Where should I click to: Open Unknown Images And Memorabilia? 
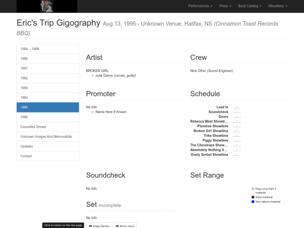pyautogui.click(x=48, y=136)
